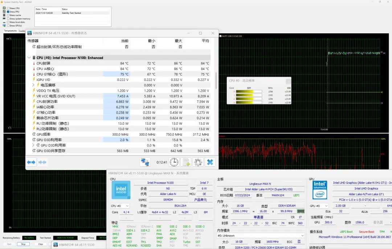
Task: Open sensor settings gear icon
Action: pos(198,162)
